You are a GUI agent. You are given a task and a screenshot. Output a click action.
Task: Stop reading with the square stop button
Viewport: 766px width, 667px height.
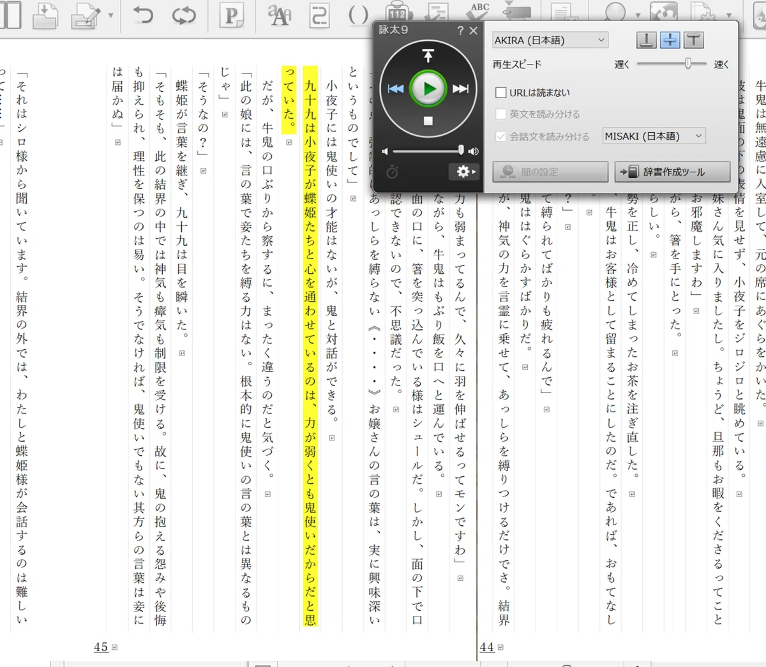[428, 121]
